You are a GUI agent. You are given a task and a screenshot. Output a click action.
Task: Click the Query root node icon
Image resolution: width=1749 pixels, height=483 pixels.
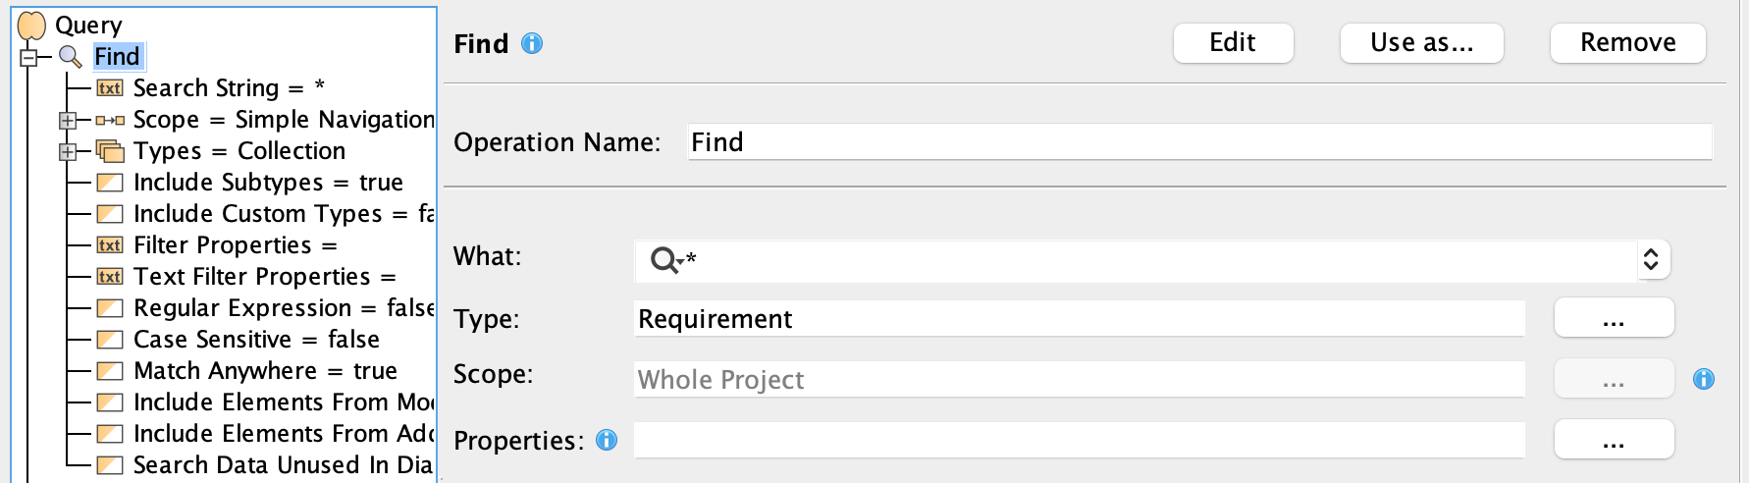tap(32, 26)
